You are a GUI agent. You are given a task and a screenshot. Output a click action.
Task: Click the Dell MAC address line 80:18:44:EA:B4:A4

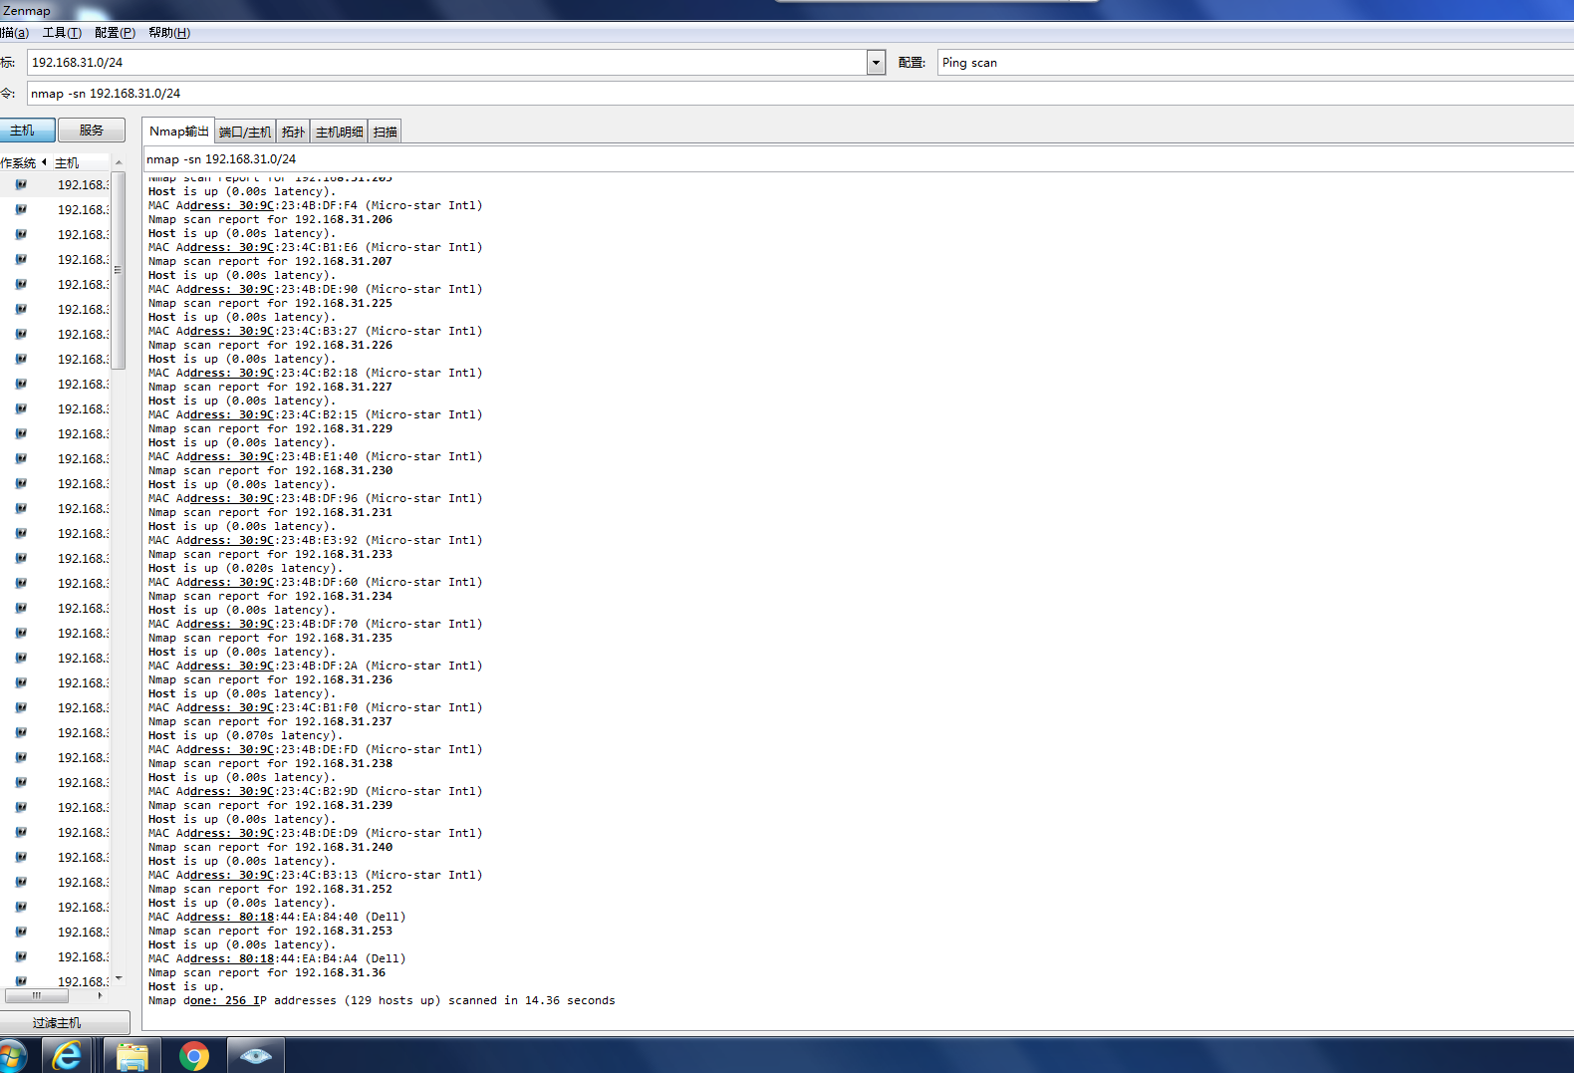click(x=277, y=958)
